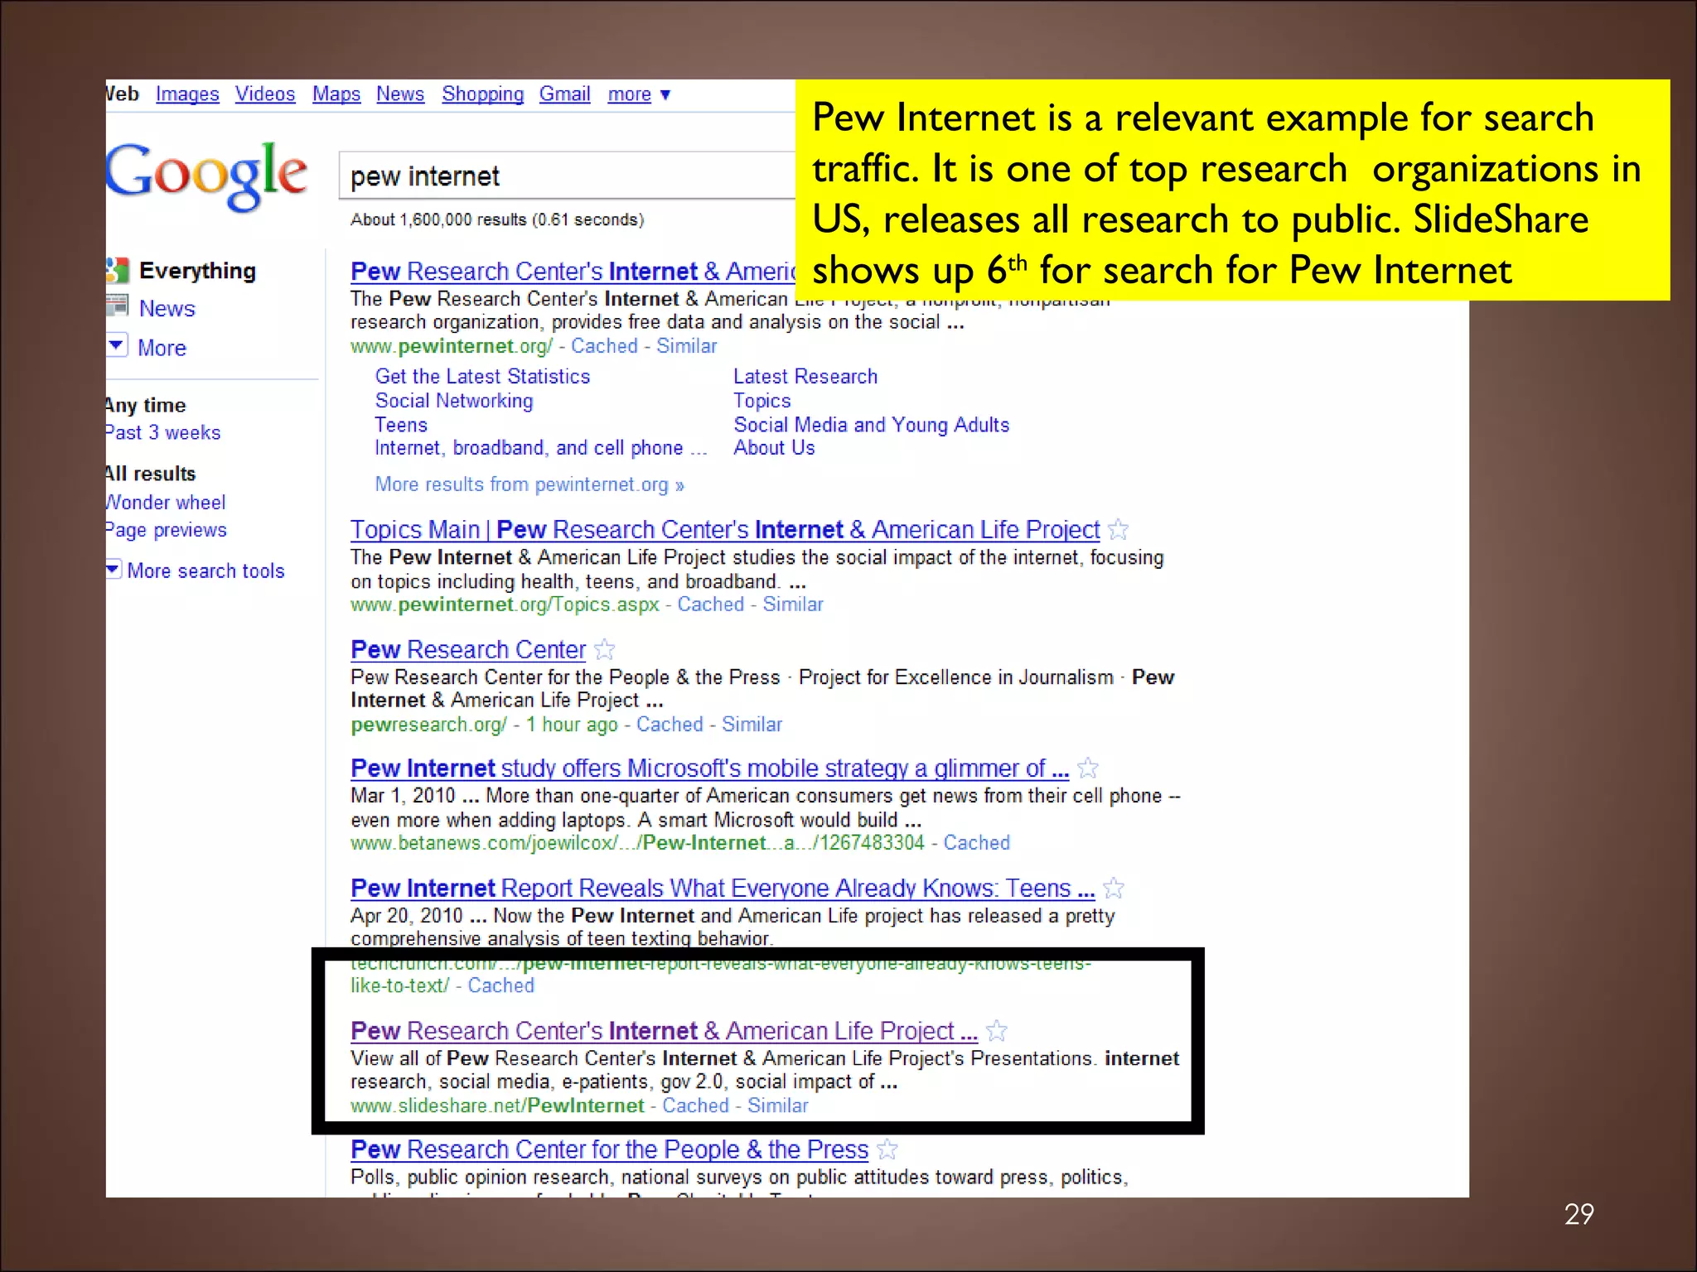
Task: Select the News filter in sidebar
Action: point(167,308)
